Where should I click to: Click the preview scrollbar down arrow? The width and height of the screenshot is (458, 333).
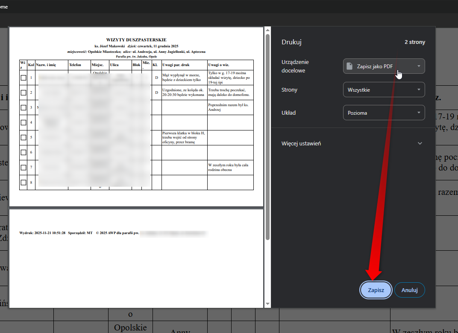(267, 304)
